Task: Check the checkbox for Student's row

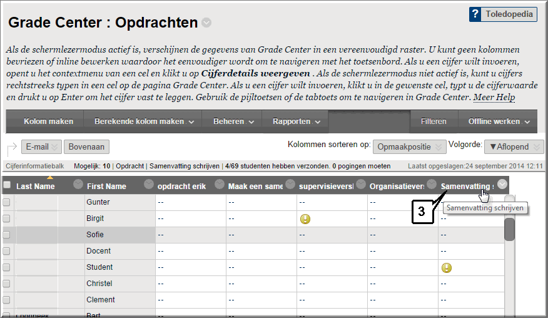Action: click(x=7, y=267)
